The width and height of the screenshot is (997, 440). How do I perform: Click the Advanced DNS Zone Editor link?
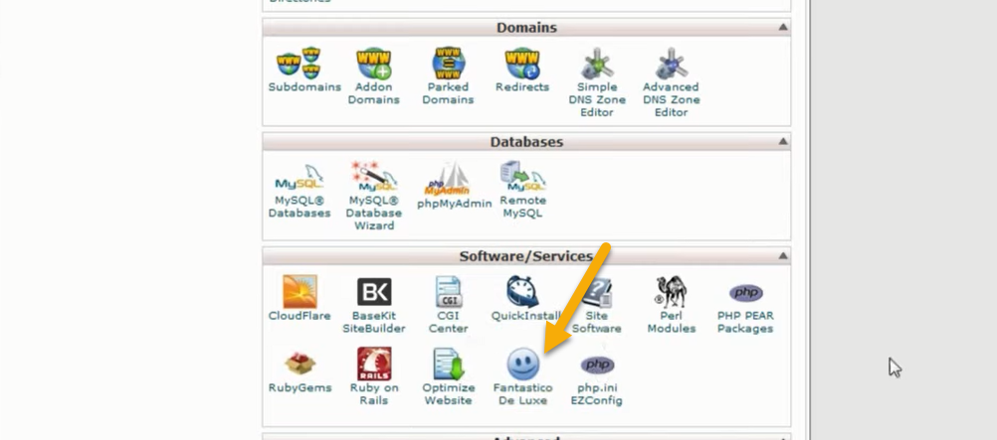coord(671,99)
